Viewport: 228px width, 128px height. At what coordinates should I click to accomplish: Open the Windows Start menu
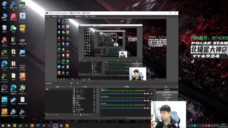pyautogui.click(x=3, y=126)
